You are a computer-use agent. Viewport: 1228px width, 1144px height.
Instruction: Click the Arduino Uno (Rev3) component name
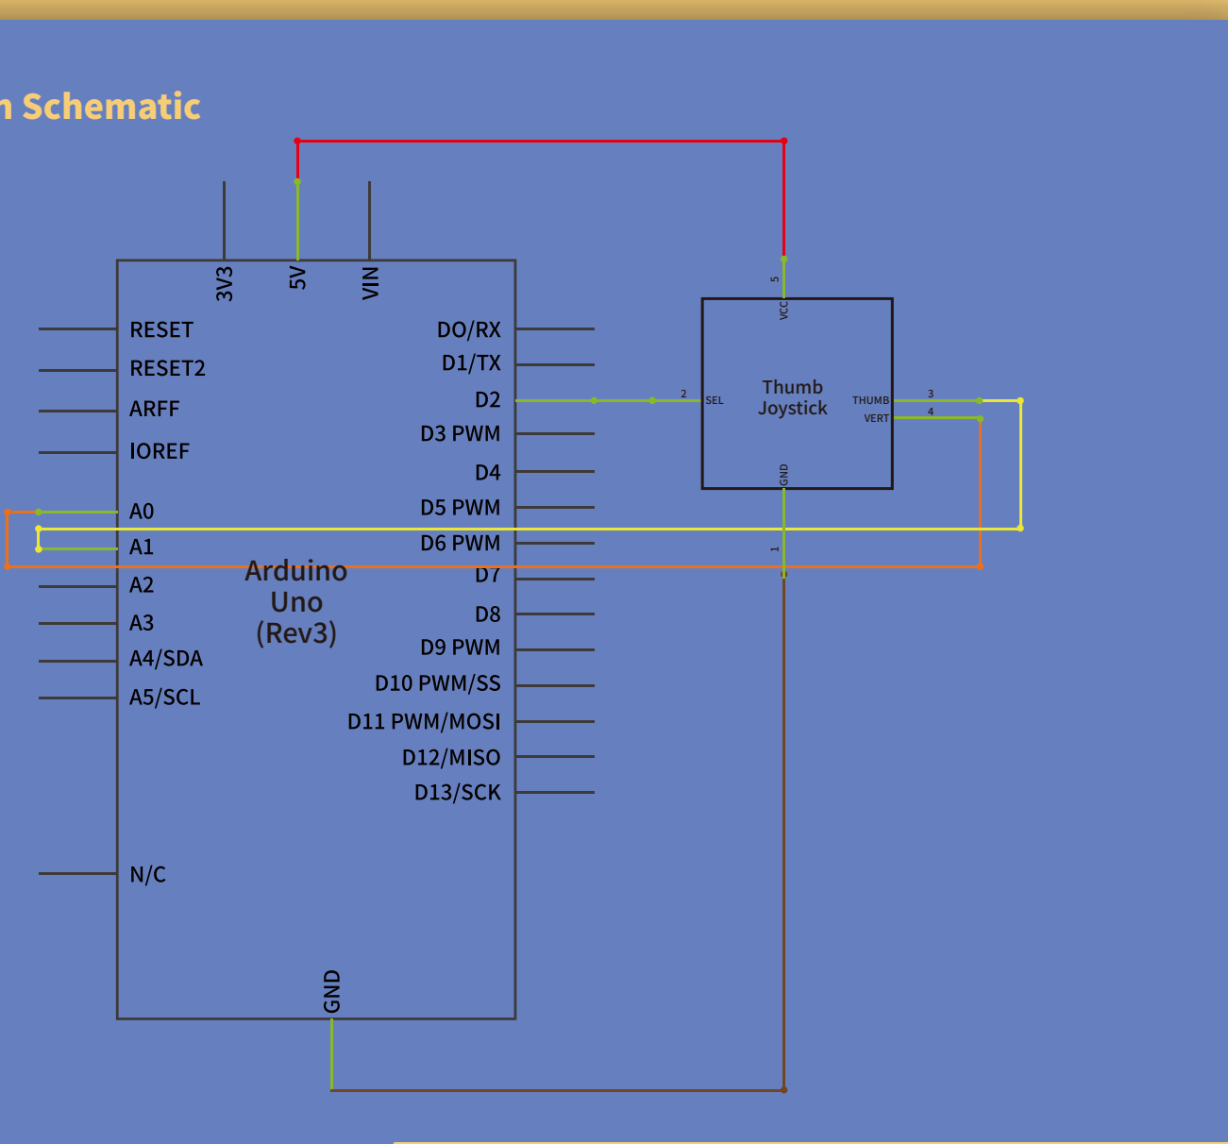tap(296, 602)
